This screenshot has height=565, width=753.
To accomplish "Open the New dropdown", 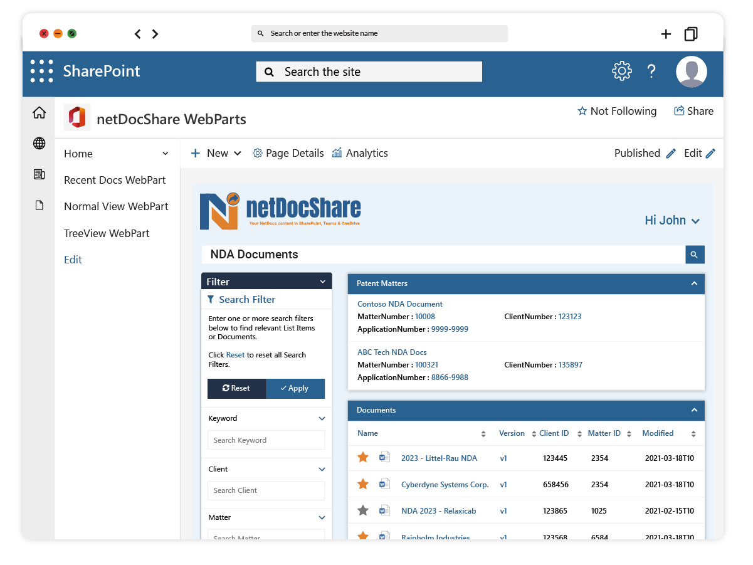I will [x=216, y=153].
